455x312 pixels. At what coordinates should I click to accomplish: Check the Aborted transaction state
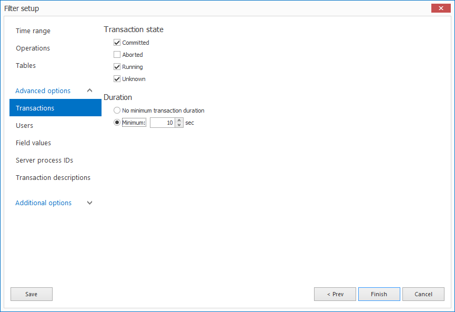[117, 55]
